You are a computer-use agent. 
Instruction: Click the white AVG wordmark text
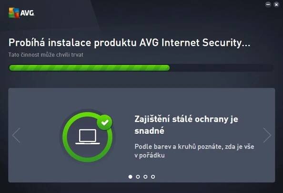(x=27, y=13)
